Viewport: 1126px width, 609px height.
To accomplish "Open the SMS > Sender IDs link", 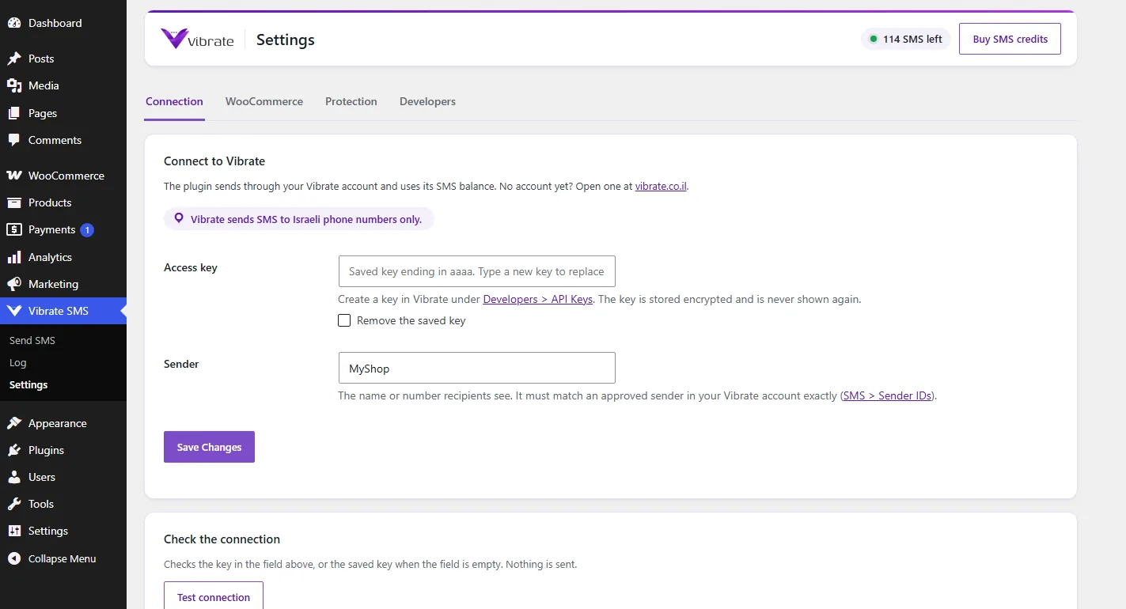I will click(x=887, y=395).
